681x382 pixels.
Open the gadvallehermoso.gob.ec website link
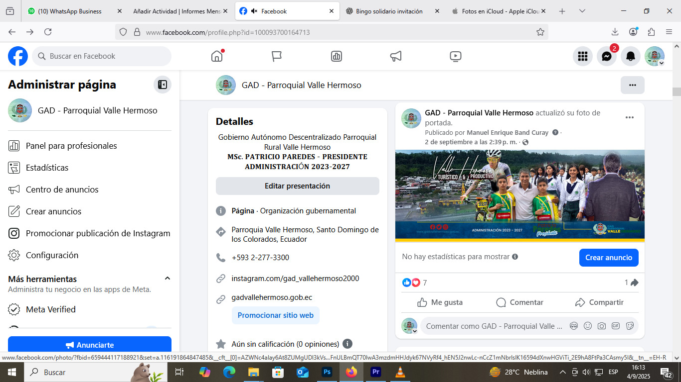pos(272,297)
